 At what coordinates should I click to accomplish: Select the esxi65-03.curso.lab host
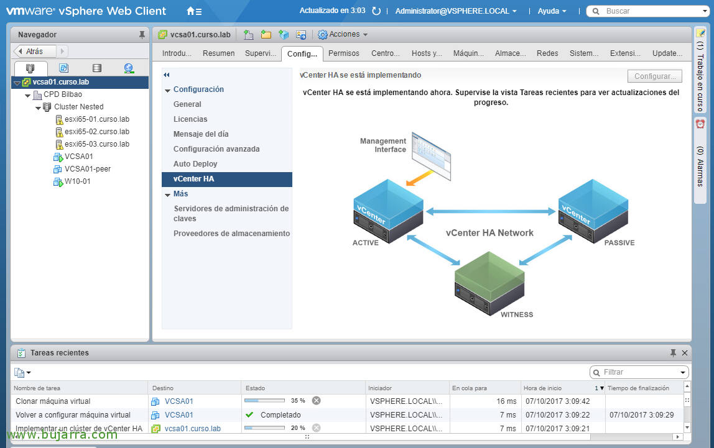coord(97,144)
